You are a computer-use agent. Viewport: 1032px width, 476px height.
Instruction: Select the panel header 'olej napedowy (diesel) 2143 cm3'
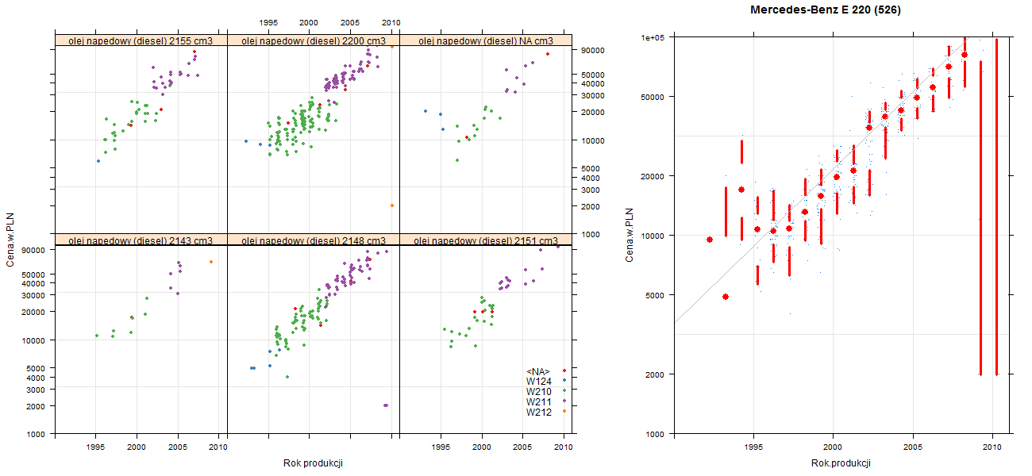141,240
